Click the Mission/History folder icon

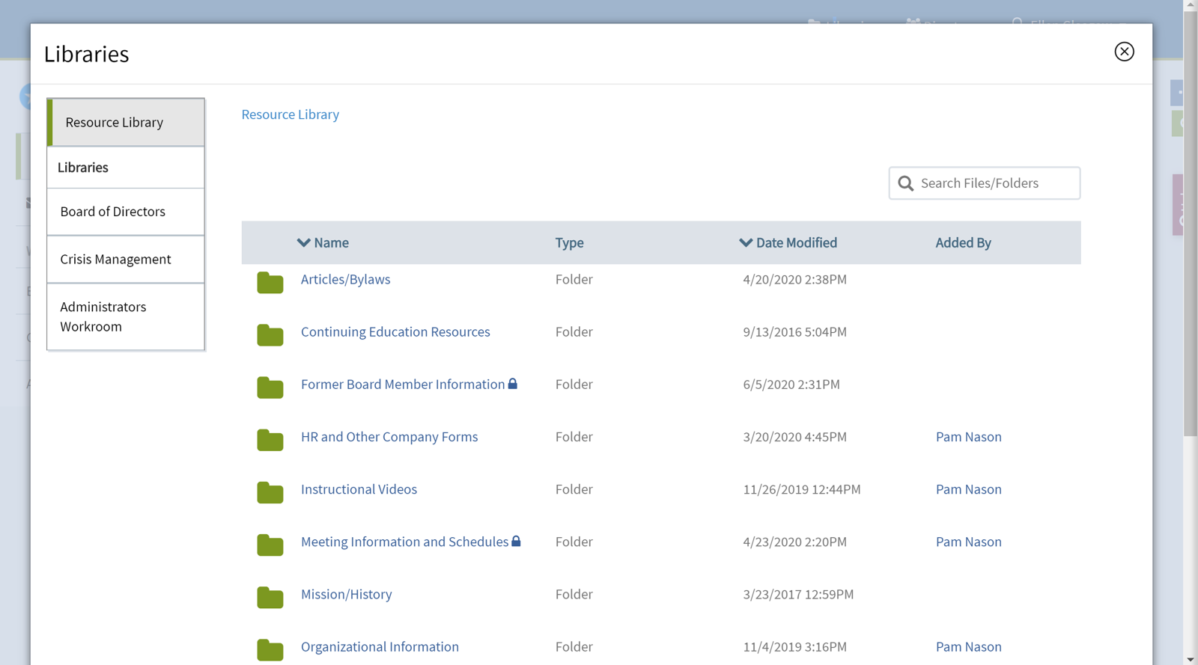(270, 597)
